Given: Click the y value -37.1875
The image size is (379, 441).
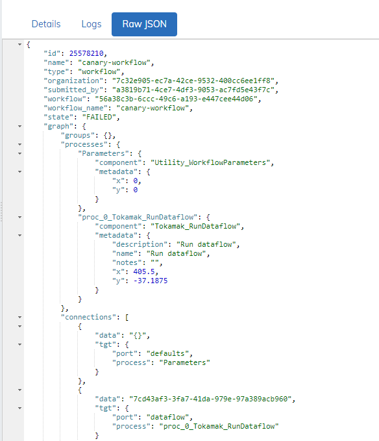Looking at the screenshot, I should (151, 281).
